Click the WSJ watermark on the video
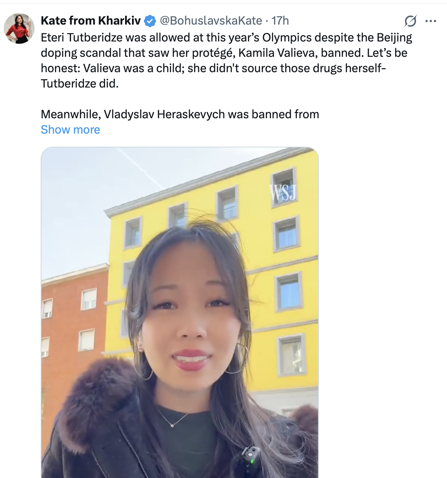This screenshot has width=447, height=478. 283,193
